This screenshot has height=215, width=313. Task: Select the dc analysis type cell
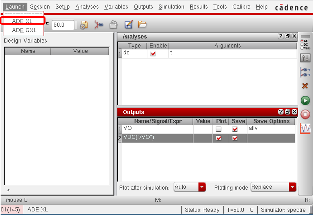(x=134, y=54)
